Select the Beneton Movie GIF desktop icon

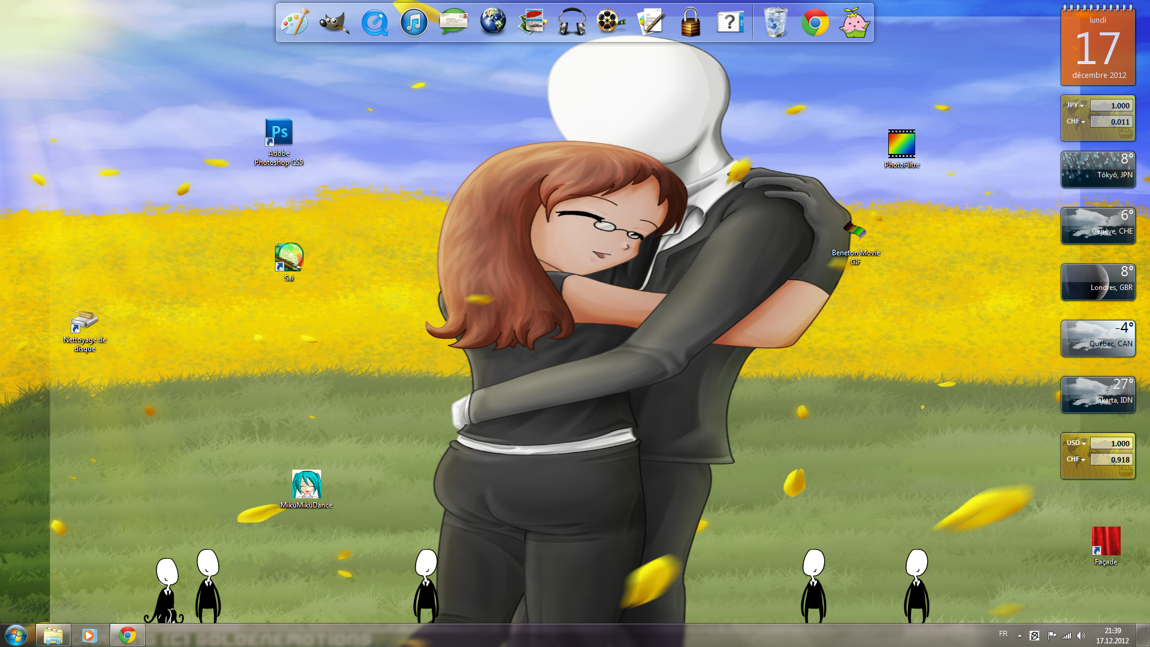855,243
